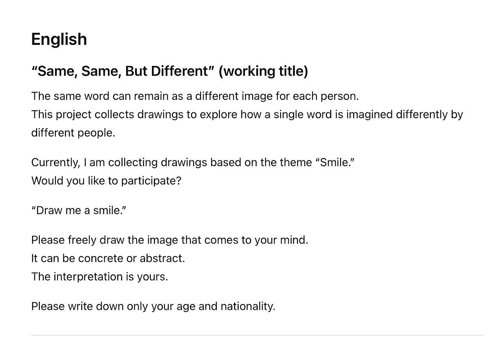Screen dimensions: 500x352
Task: Click the "English" heading
Action: tap(59, 39)
